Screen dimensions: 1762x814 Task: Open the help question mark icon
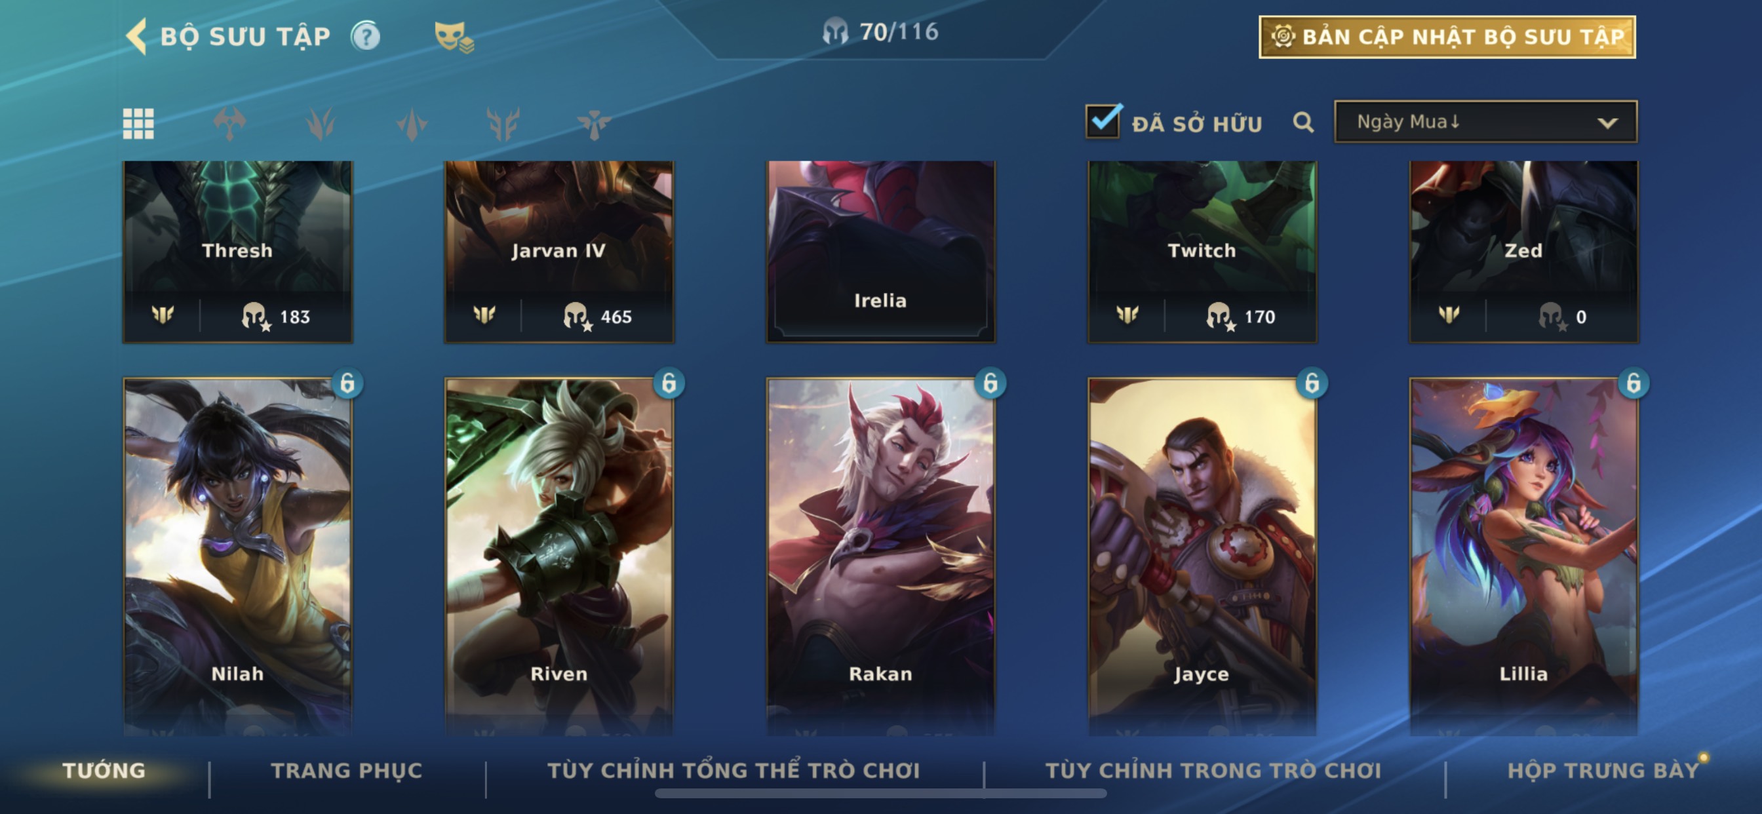click(x=366, y=36)
